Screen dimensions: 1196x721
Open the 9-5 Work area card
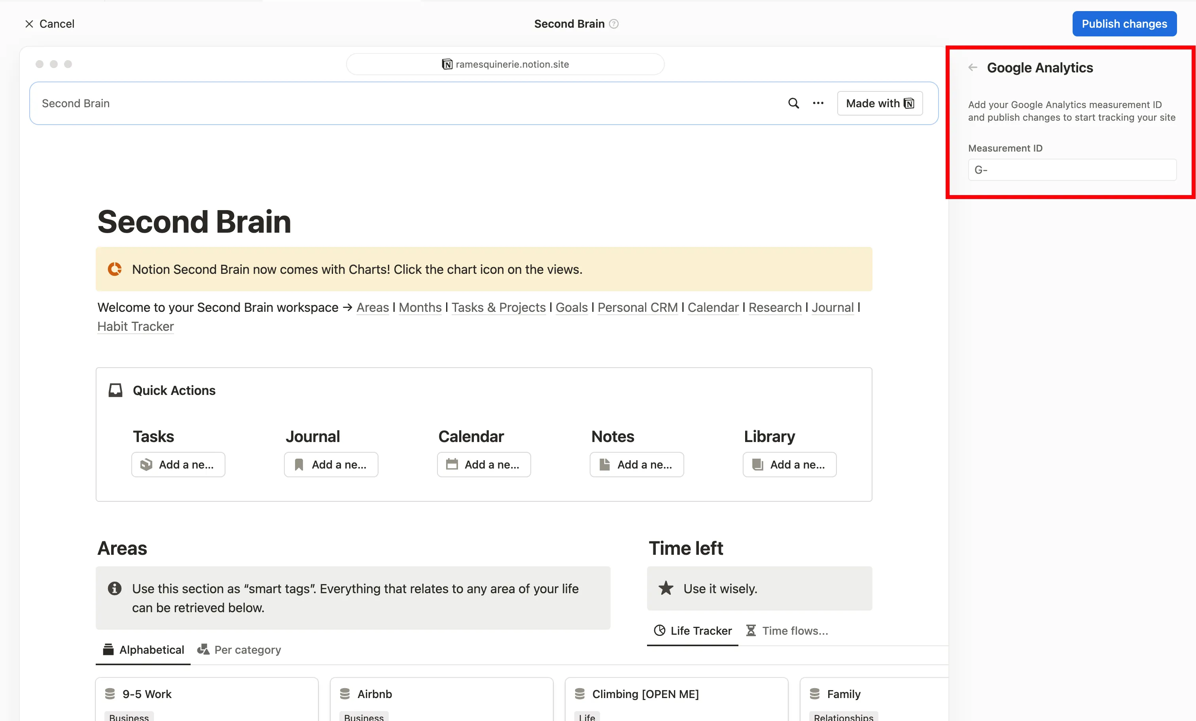pyautogui.click(x=207, y=699)
